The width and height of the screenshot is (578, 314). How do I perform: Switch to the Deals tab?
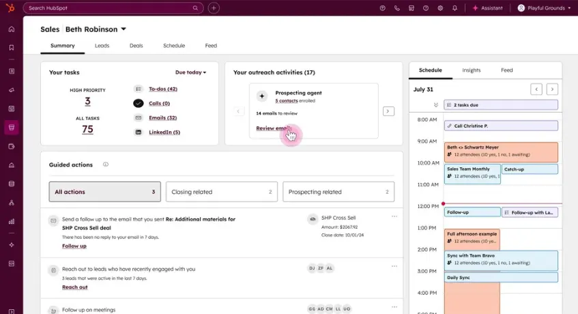click(136, 46)
